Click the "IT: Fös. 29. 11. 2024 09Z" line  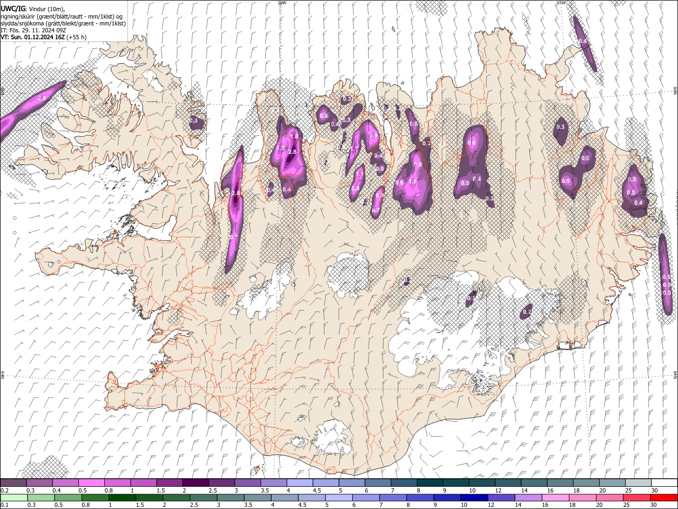pyautogui.click(x=33, y=30)
